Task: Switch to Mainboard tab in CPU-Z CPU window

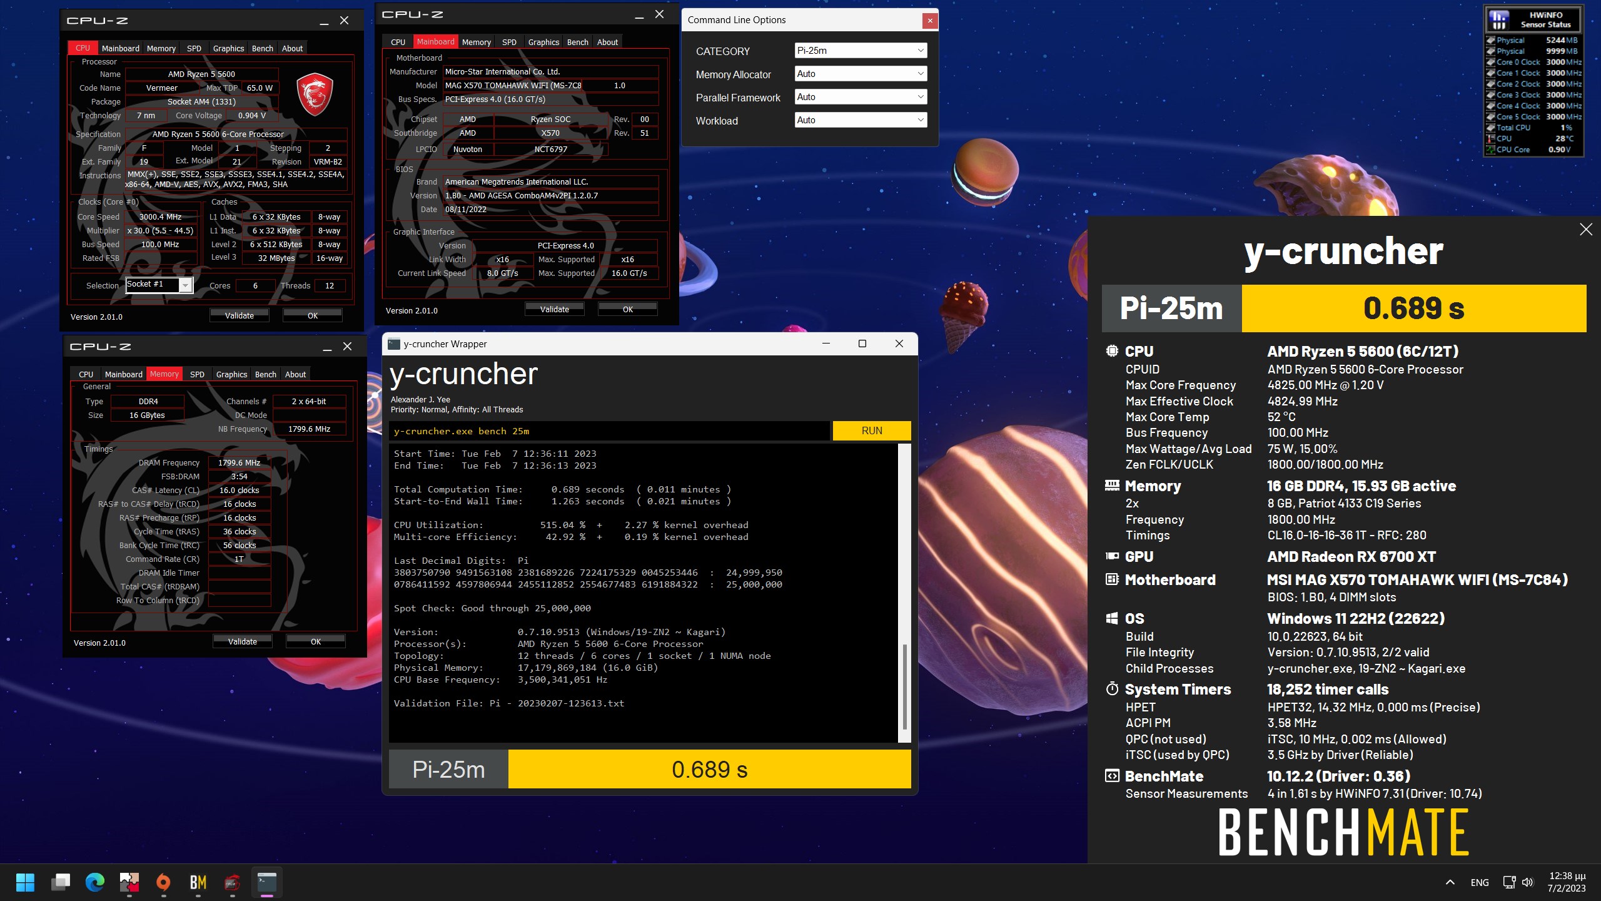Action: point(121,48)
